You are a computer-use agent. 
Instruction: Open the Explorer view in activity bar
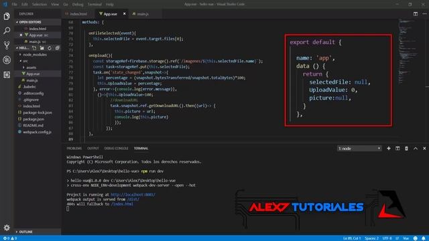point(7,16)
